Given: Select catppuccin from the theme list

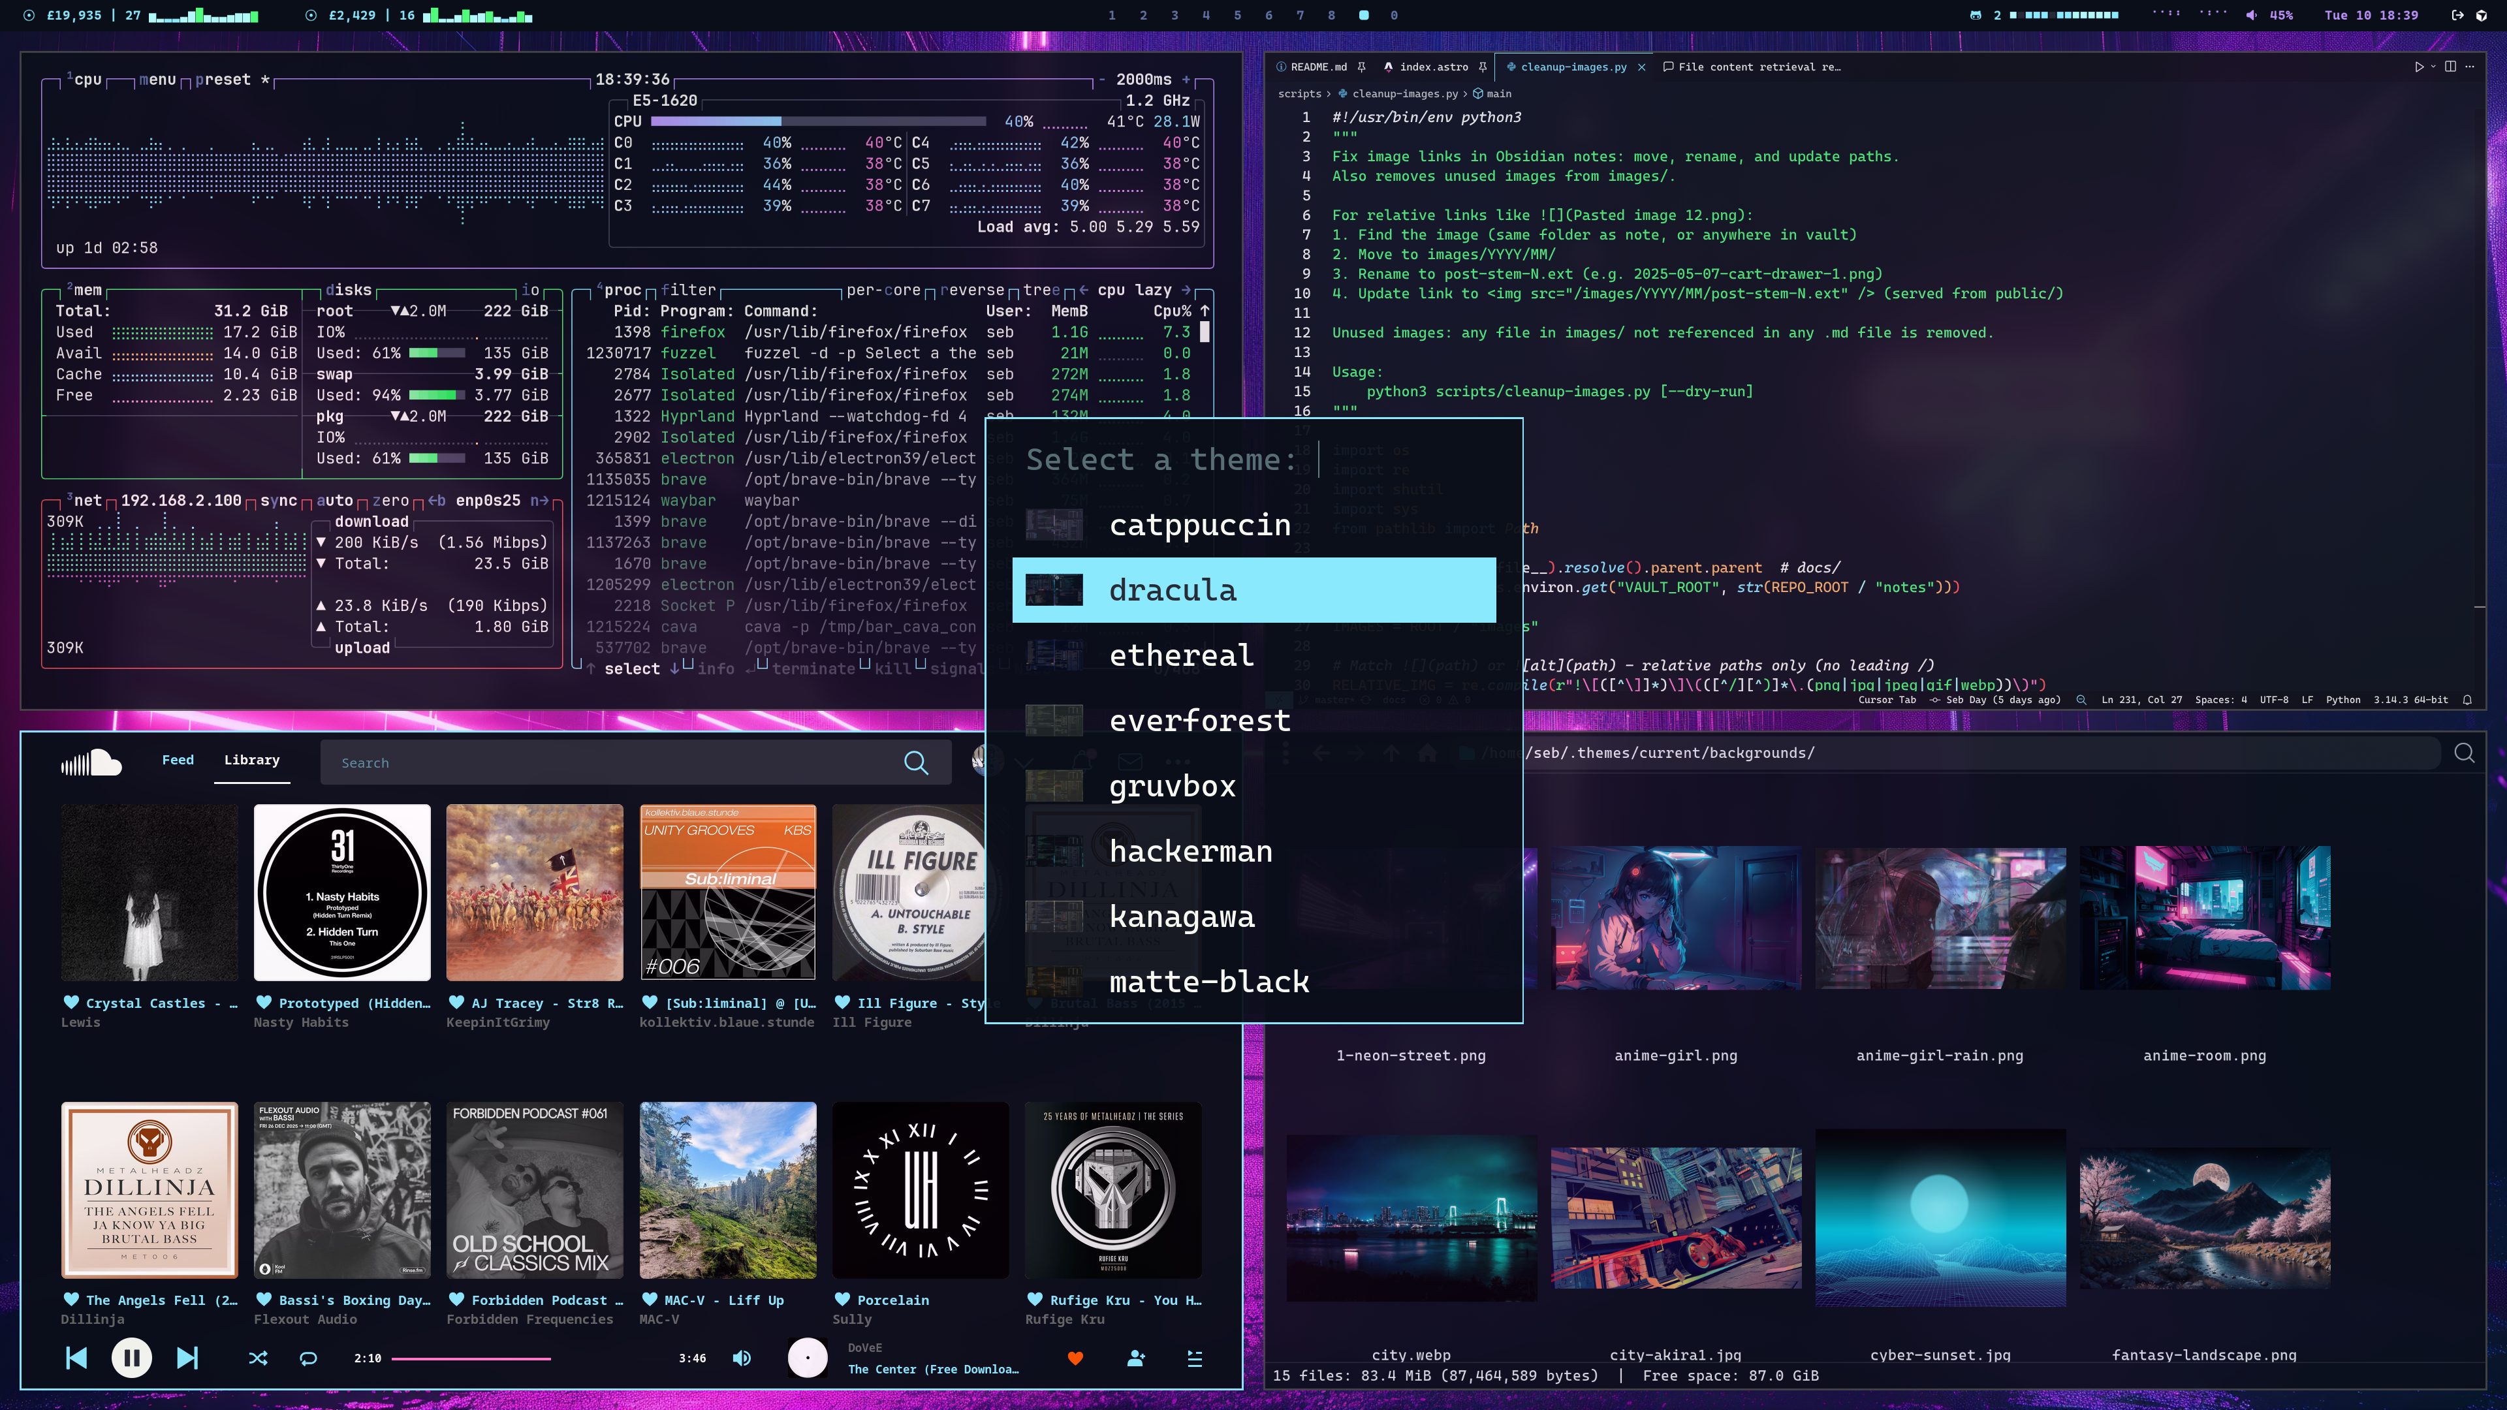Looking at the screenshot, I should 1199,524.
